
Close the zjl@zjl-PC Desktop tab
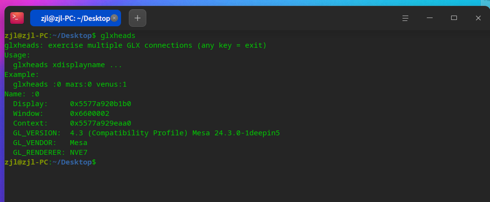tap(114, 18)
